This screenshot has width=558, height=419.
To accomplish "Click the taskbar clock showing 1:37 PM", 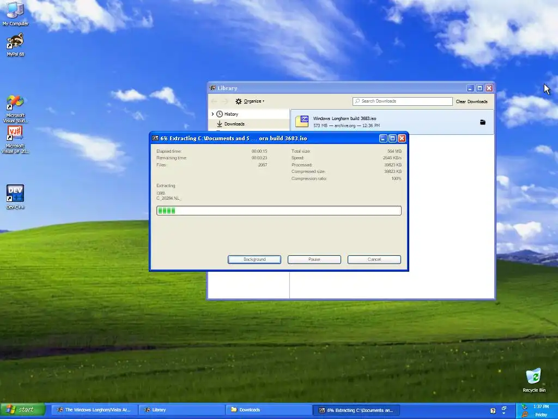I will pos(541,406).
